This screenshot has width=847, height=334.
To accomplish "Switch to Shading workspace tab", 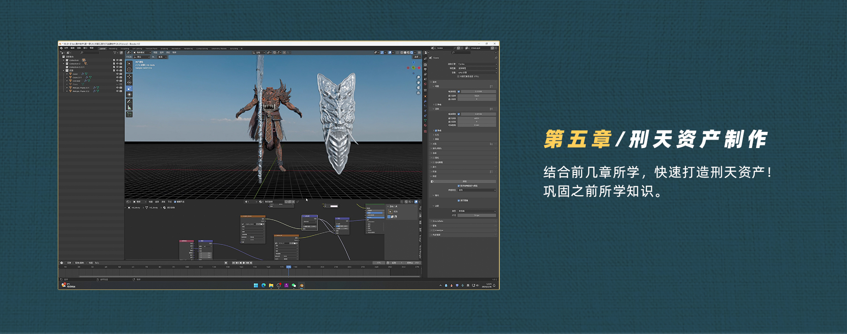I will pyautogui.click(x=164, y=48).
